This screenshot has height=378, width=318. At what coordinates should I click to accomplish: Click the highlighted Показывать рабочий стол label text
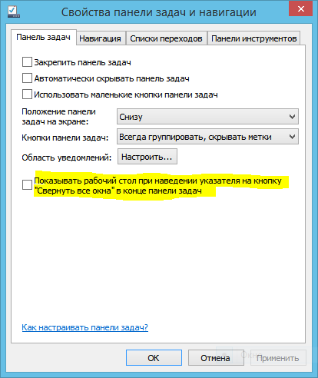coord(158,186)
